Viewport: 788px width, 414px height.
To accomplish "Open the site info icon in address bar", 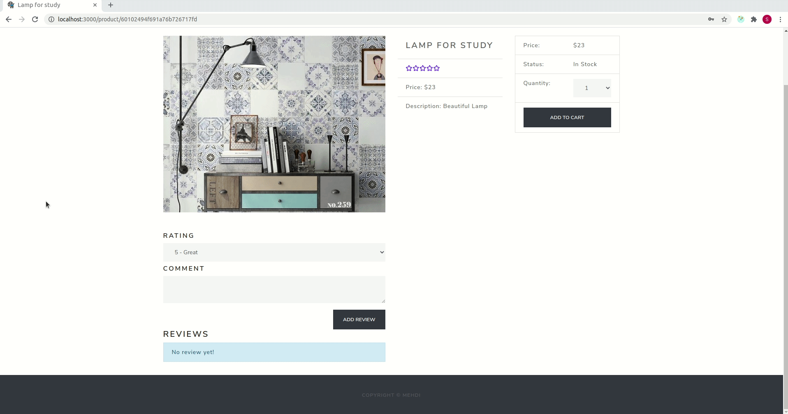I will [x=51, y=19].
